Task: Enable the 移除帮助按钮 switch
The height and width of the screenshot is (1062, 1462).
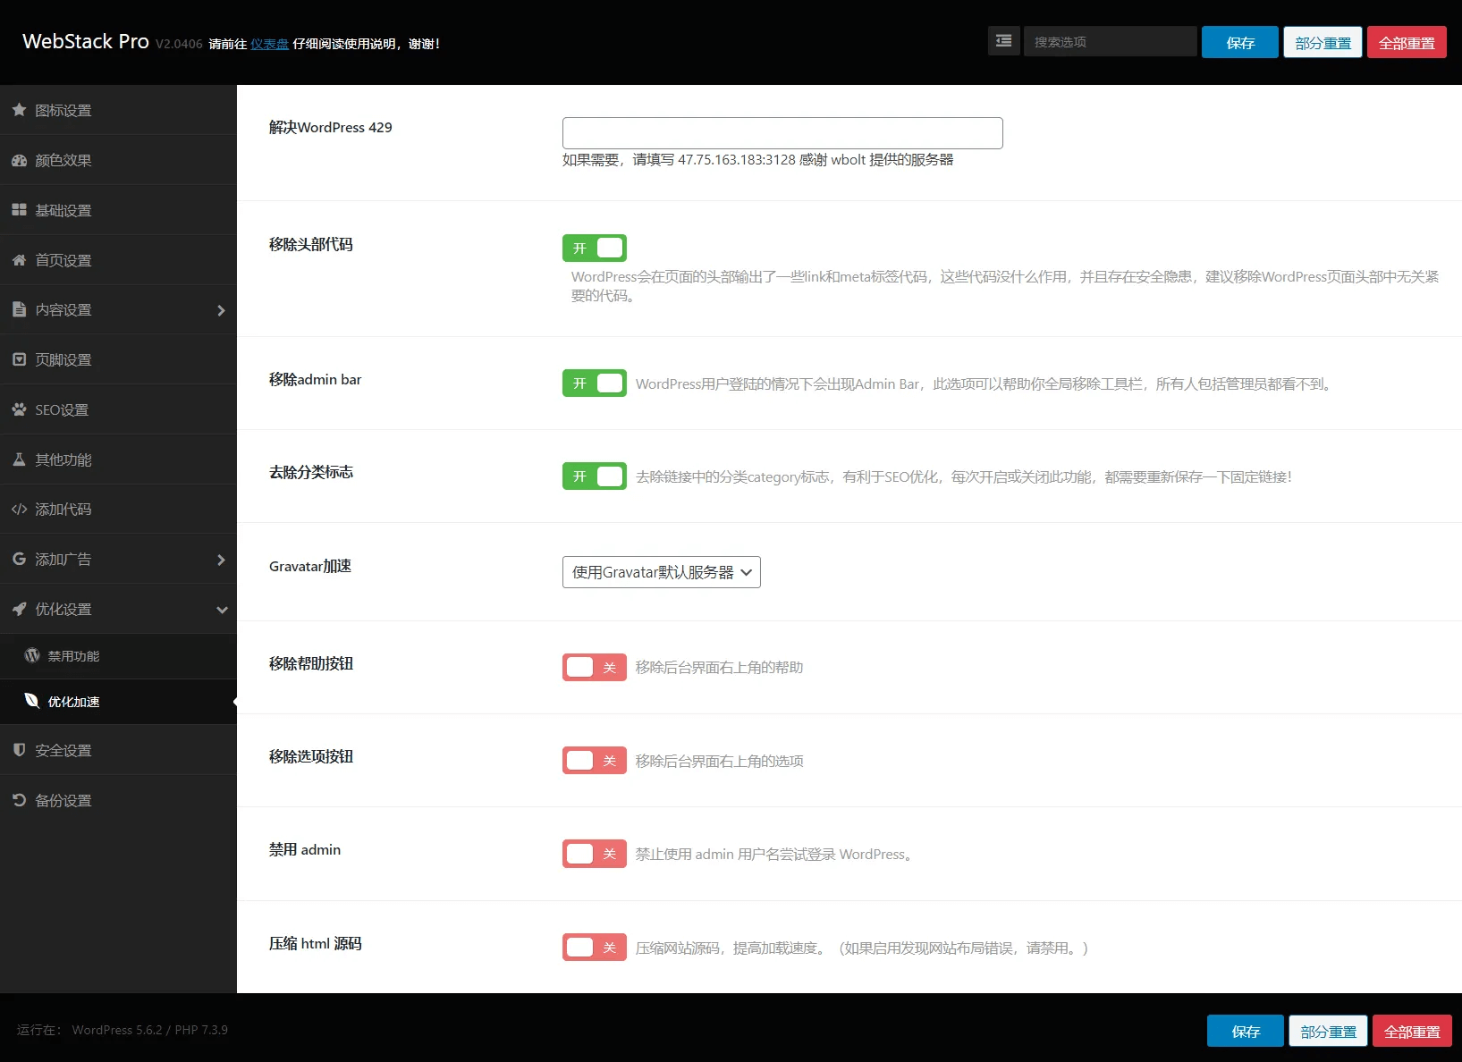Action: [594, 667]
